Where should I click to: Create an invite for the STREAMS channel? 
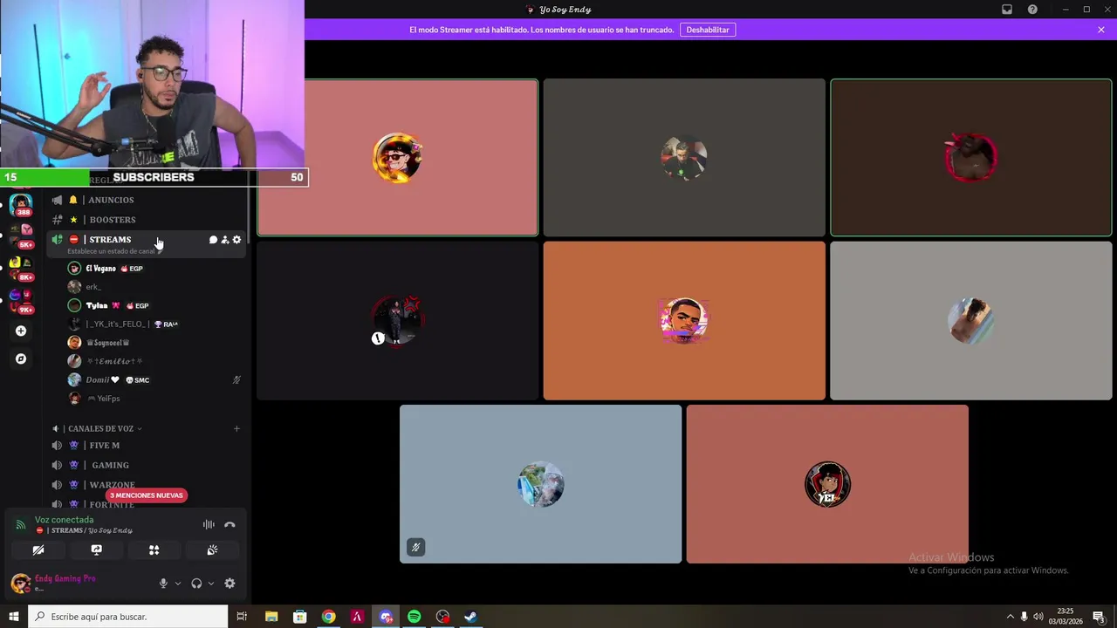coord(224,240)
